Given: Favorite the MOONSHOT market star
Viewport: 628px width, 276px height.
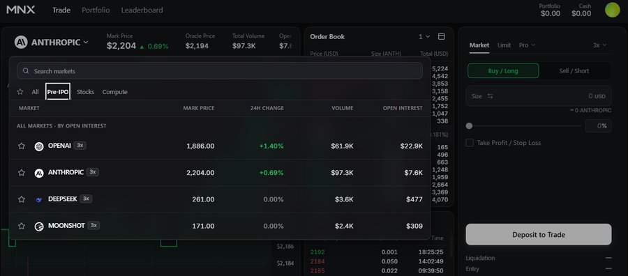Looking at the screenshot, I should pyautogui.click(x=22, y=226).
